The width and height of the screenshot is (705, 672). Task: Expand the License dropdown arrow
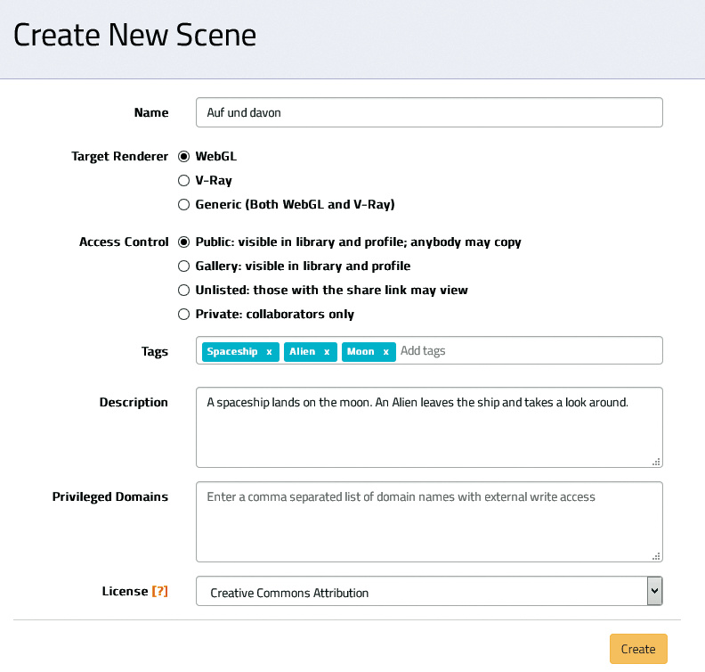pyautogui.click(x=654, y=591)
